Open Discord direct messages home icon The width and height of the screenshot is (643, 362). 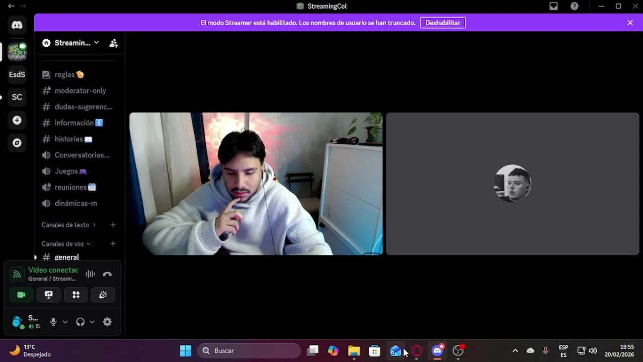[17, 25]
